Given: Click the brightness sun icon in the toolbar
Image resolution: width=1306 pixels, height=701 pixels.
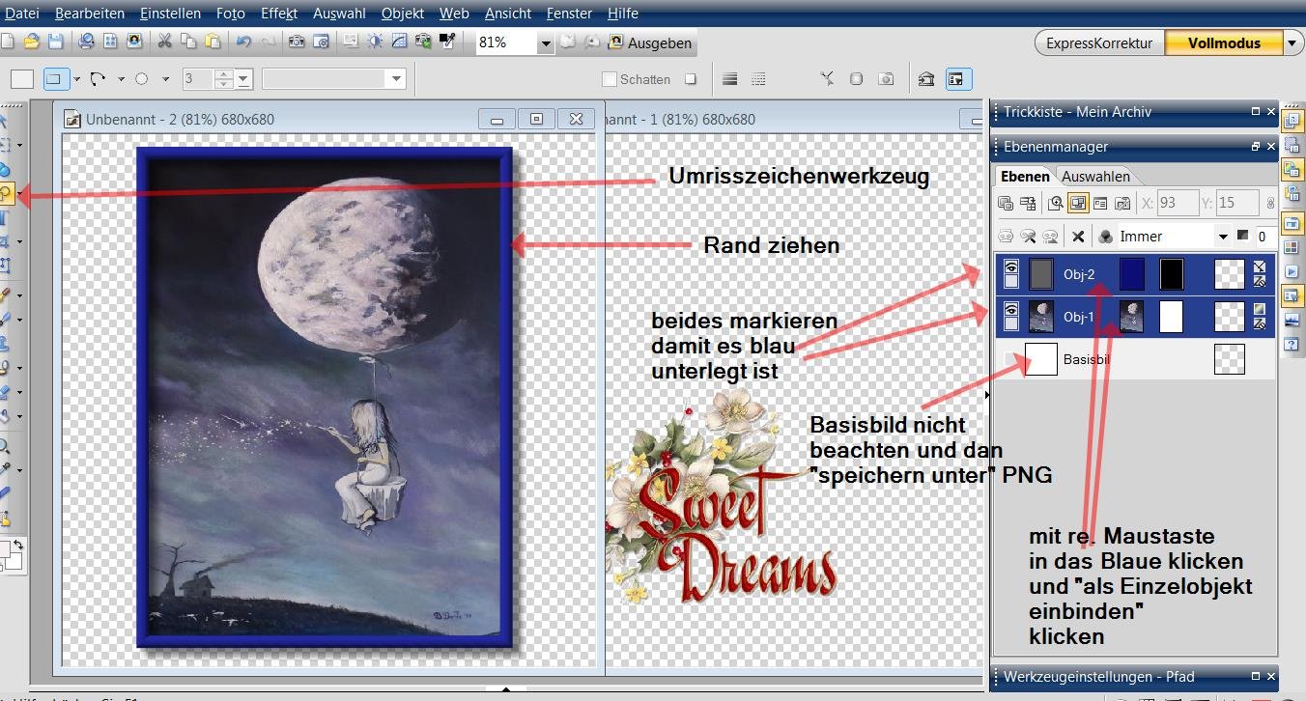Looking at the screenshot, I should click(375, 42).
